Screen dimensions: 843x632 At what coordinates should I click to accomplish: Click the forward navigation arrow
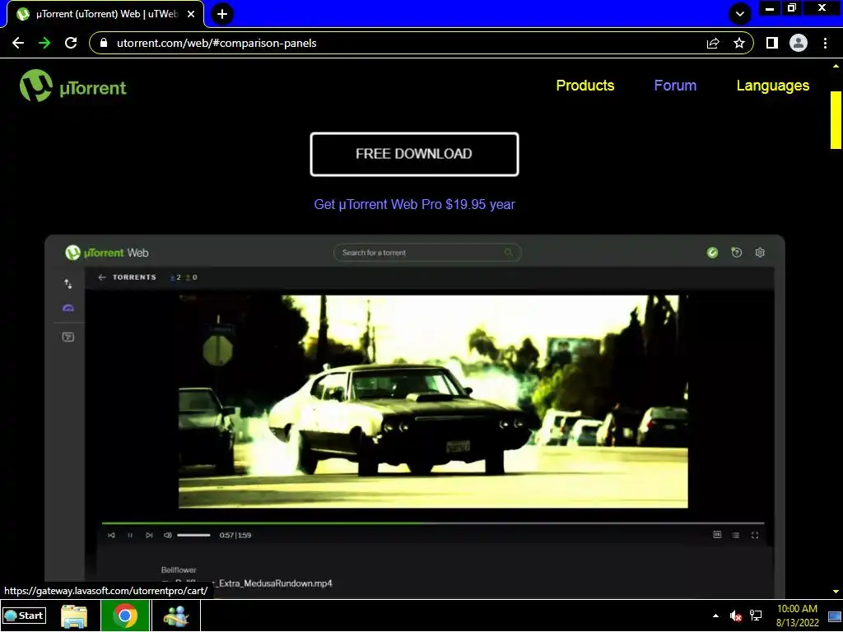click(x=44, y=43)
